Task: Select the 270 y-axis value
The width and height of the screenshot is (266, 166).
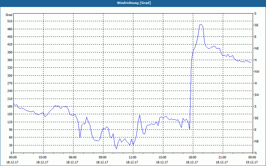Action: pyautogui.click(x=10, y=83)
